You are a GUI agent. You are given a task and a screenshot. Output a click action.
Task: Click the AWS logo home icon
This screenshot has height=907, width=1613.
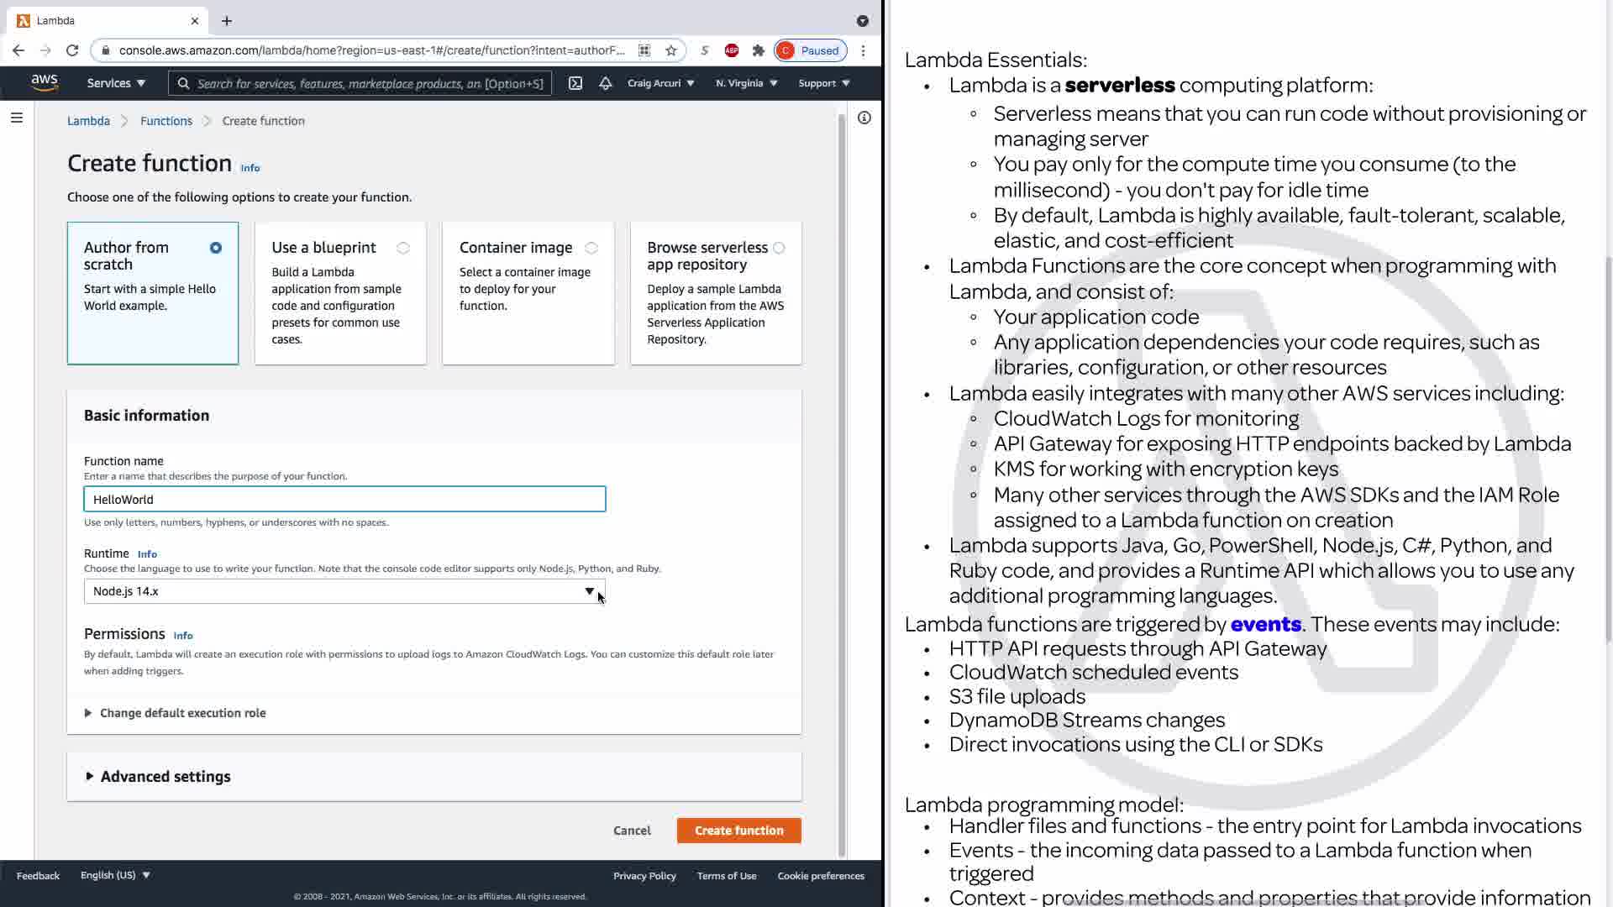[45, 82]
